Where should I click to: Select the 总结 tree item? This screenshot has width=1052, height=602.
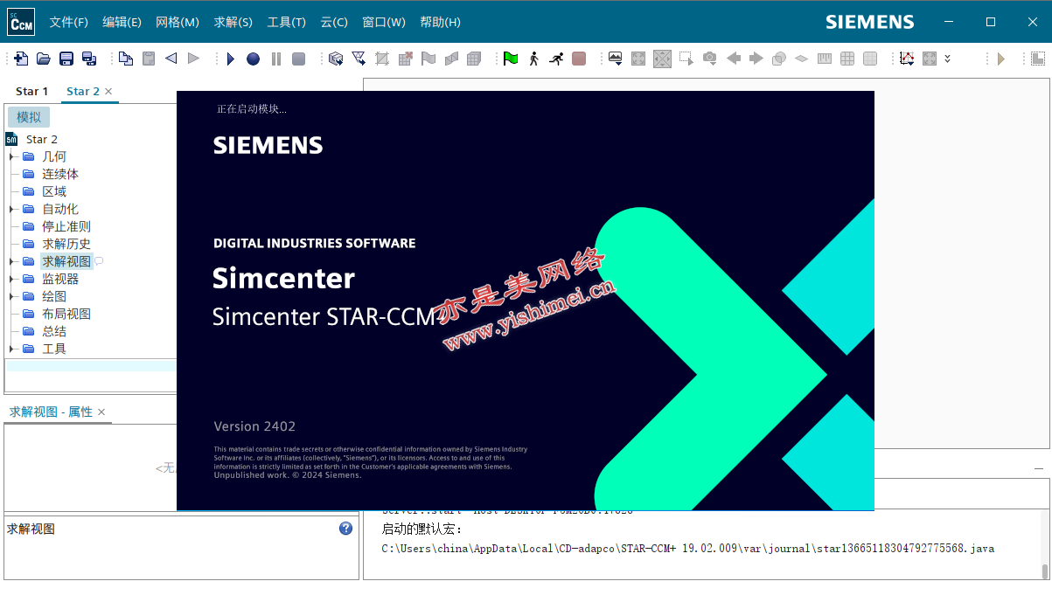point(54,331)
